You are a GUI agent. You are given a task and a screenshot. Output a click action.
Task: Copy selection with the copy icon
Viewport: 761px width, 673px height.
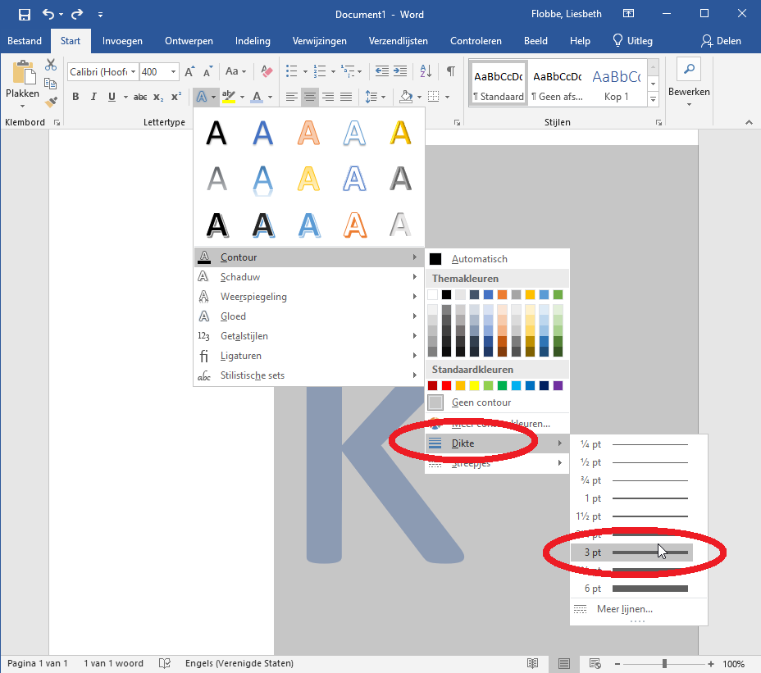click(51, 84)
